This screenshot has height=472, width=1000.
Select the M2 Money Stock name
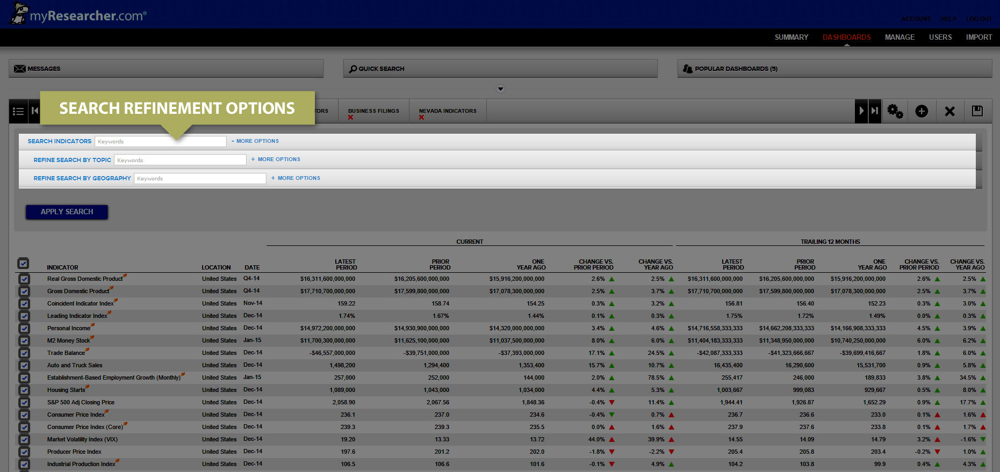click(69, 341)
